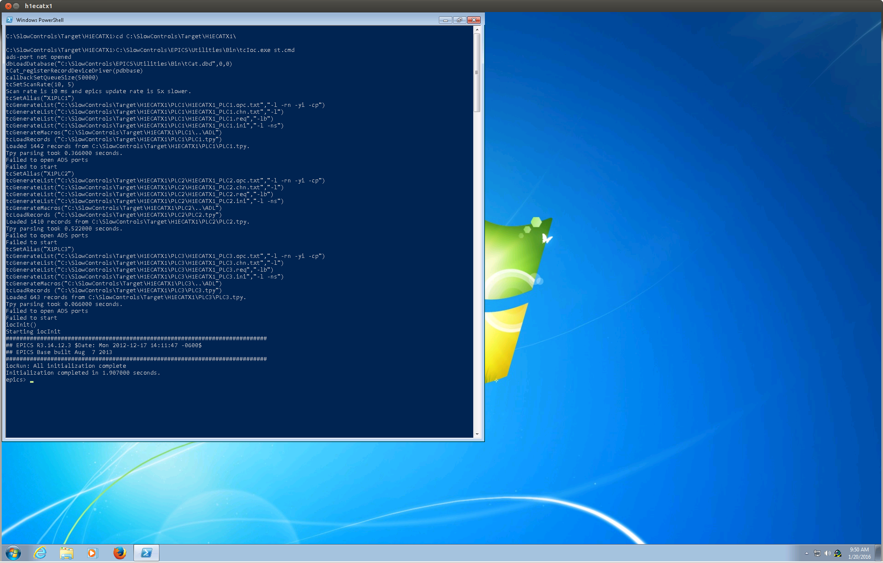Screen dimensions: 883x563
Task: Close the Windows PowerShell window
Action: point(474,20)
